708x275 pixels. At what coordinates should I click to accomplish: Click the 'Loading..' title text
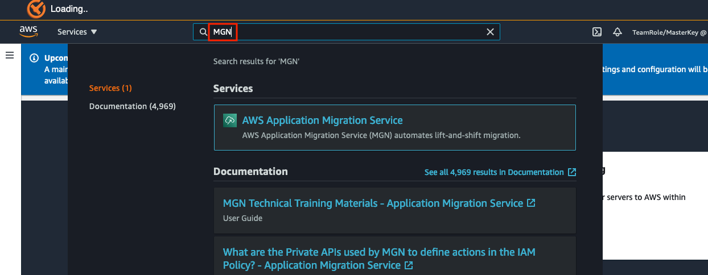69,9
